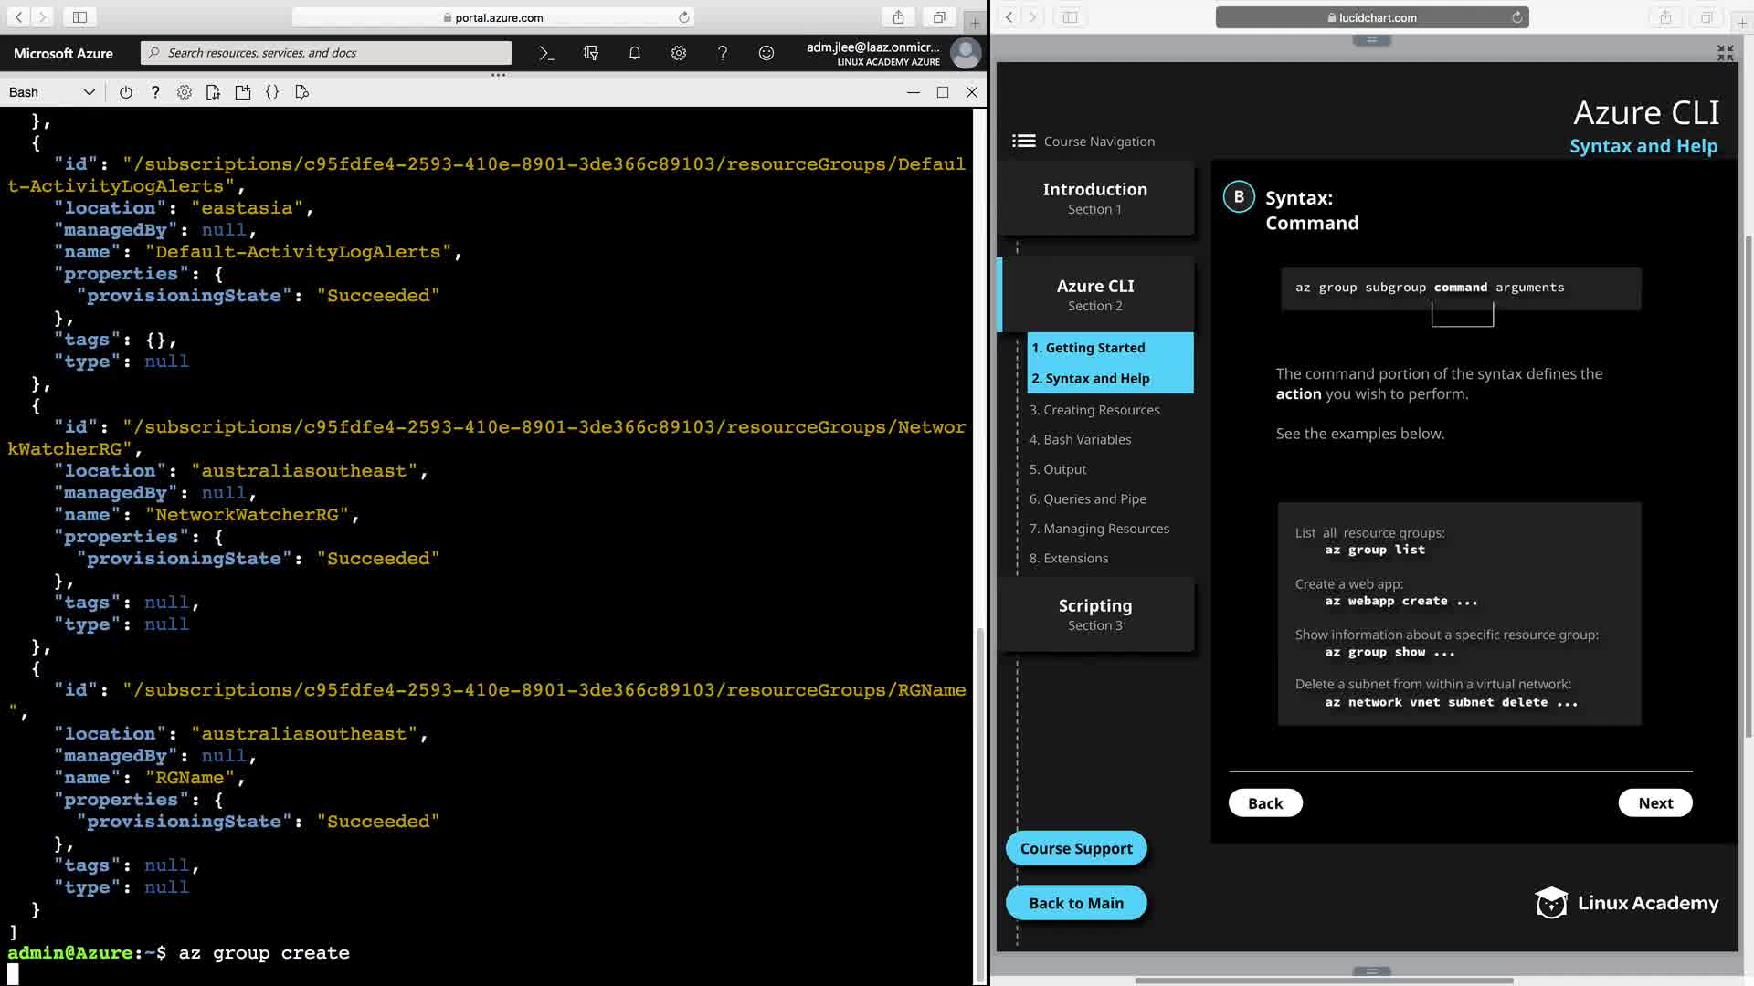Image resolution: width=1754 pixels, height=986 pixels.
Task: Toggle Safari sidebar in left browser
Action: [x=79, y=17]
